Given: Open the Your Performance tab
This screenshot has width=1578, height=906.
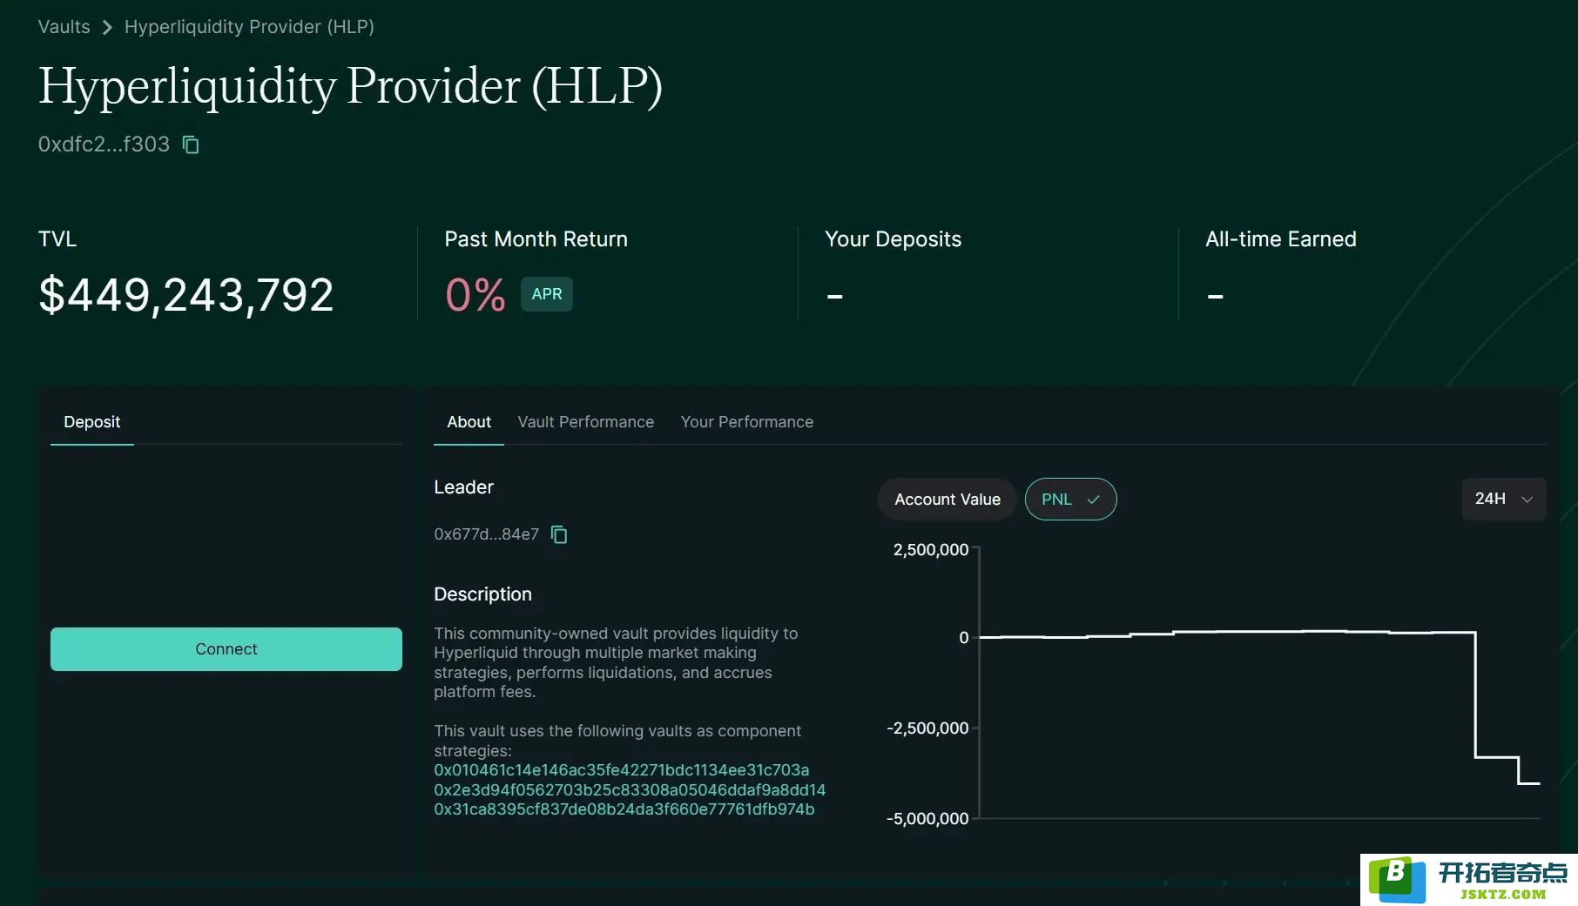Looking at the screenshot, I should [x=747, y=422].
